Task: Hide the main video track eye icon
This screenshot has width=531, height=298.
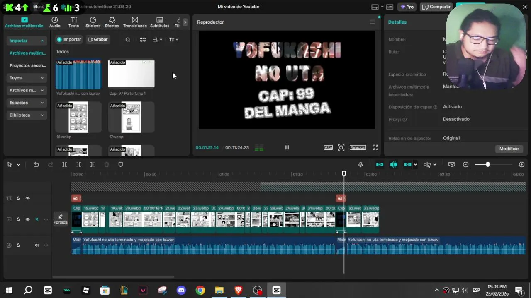Action: pos(28,219)
